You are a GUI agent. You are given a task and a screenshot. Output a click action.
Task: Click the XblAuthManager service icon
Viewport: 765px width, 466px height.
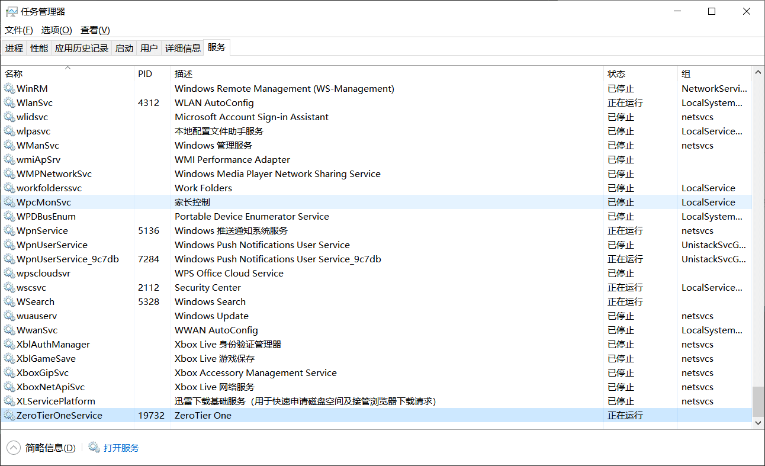coord(9,345)
